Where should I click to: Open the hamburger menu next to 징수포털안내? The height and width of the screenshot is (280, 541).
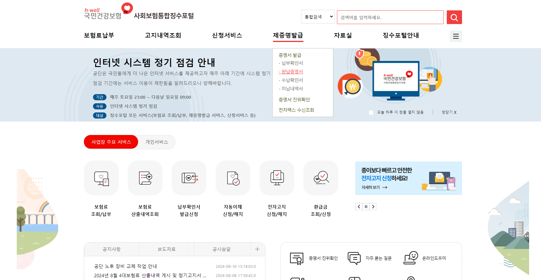tap(456, 36)
